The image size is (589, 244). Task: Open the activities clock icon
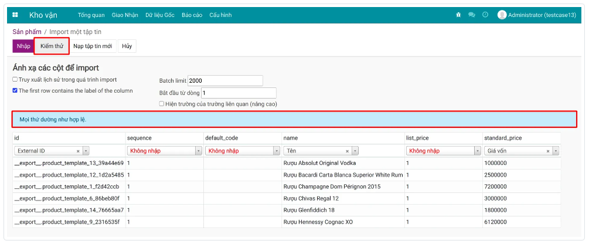point(485,15)
